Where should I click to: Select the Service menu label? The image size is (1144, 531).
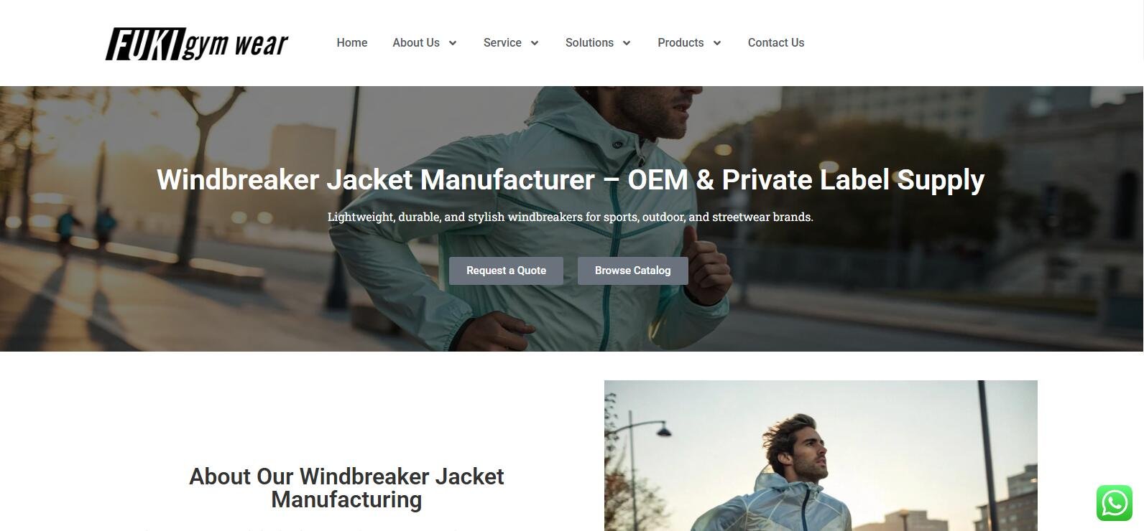pos(502,43)
